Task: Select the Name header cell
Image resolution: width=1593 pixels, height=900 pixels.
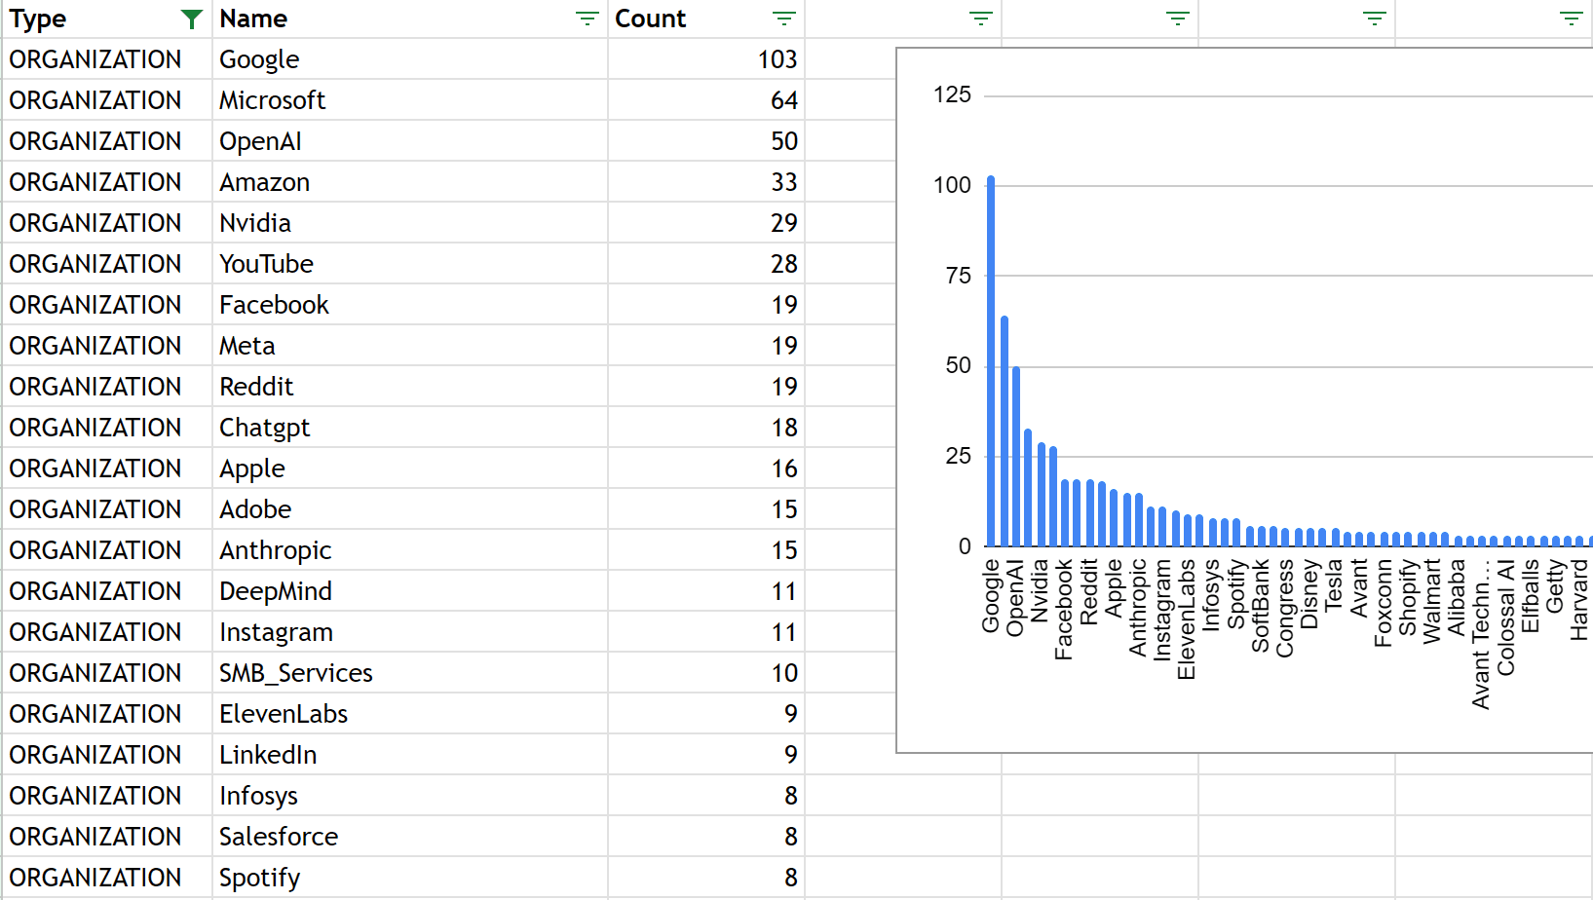Action: [390, 19]
